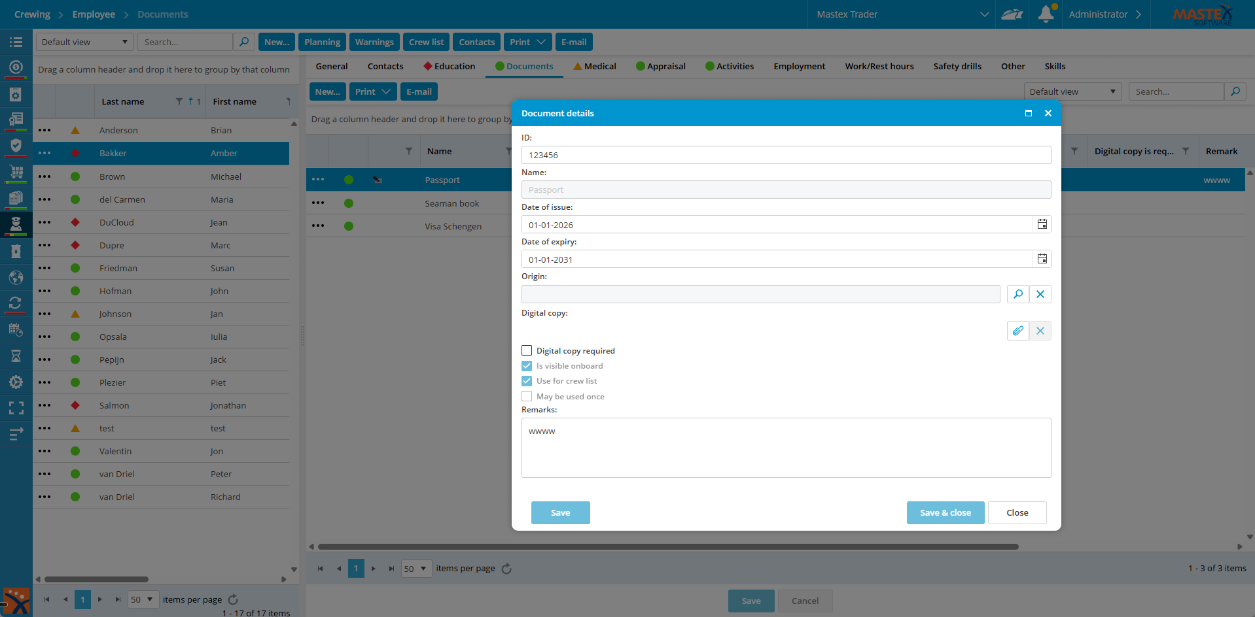Image resolution: width=1255 pixels, height=617 pixels.
Task: Open the Date of issue calendar picker
Action: (x=1042, y=224)
